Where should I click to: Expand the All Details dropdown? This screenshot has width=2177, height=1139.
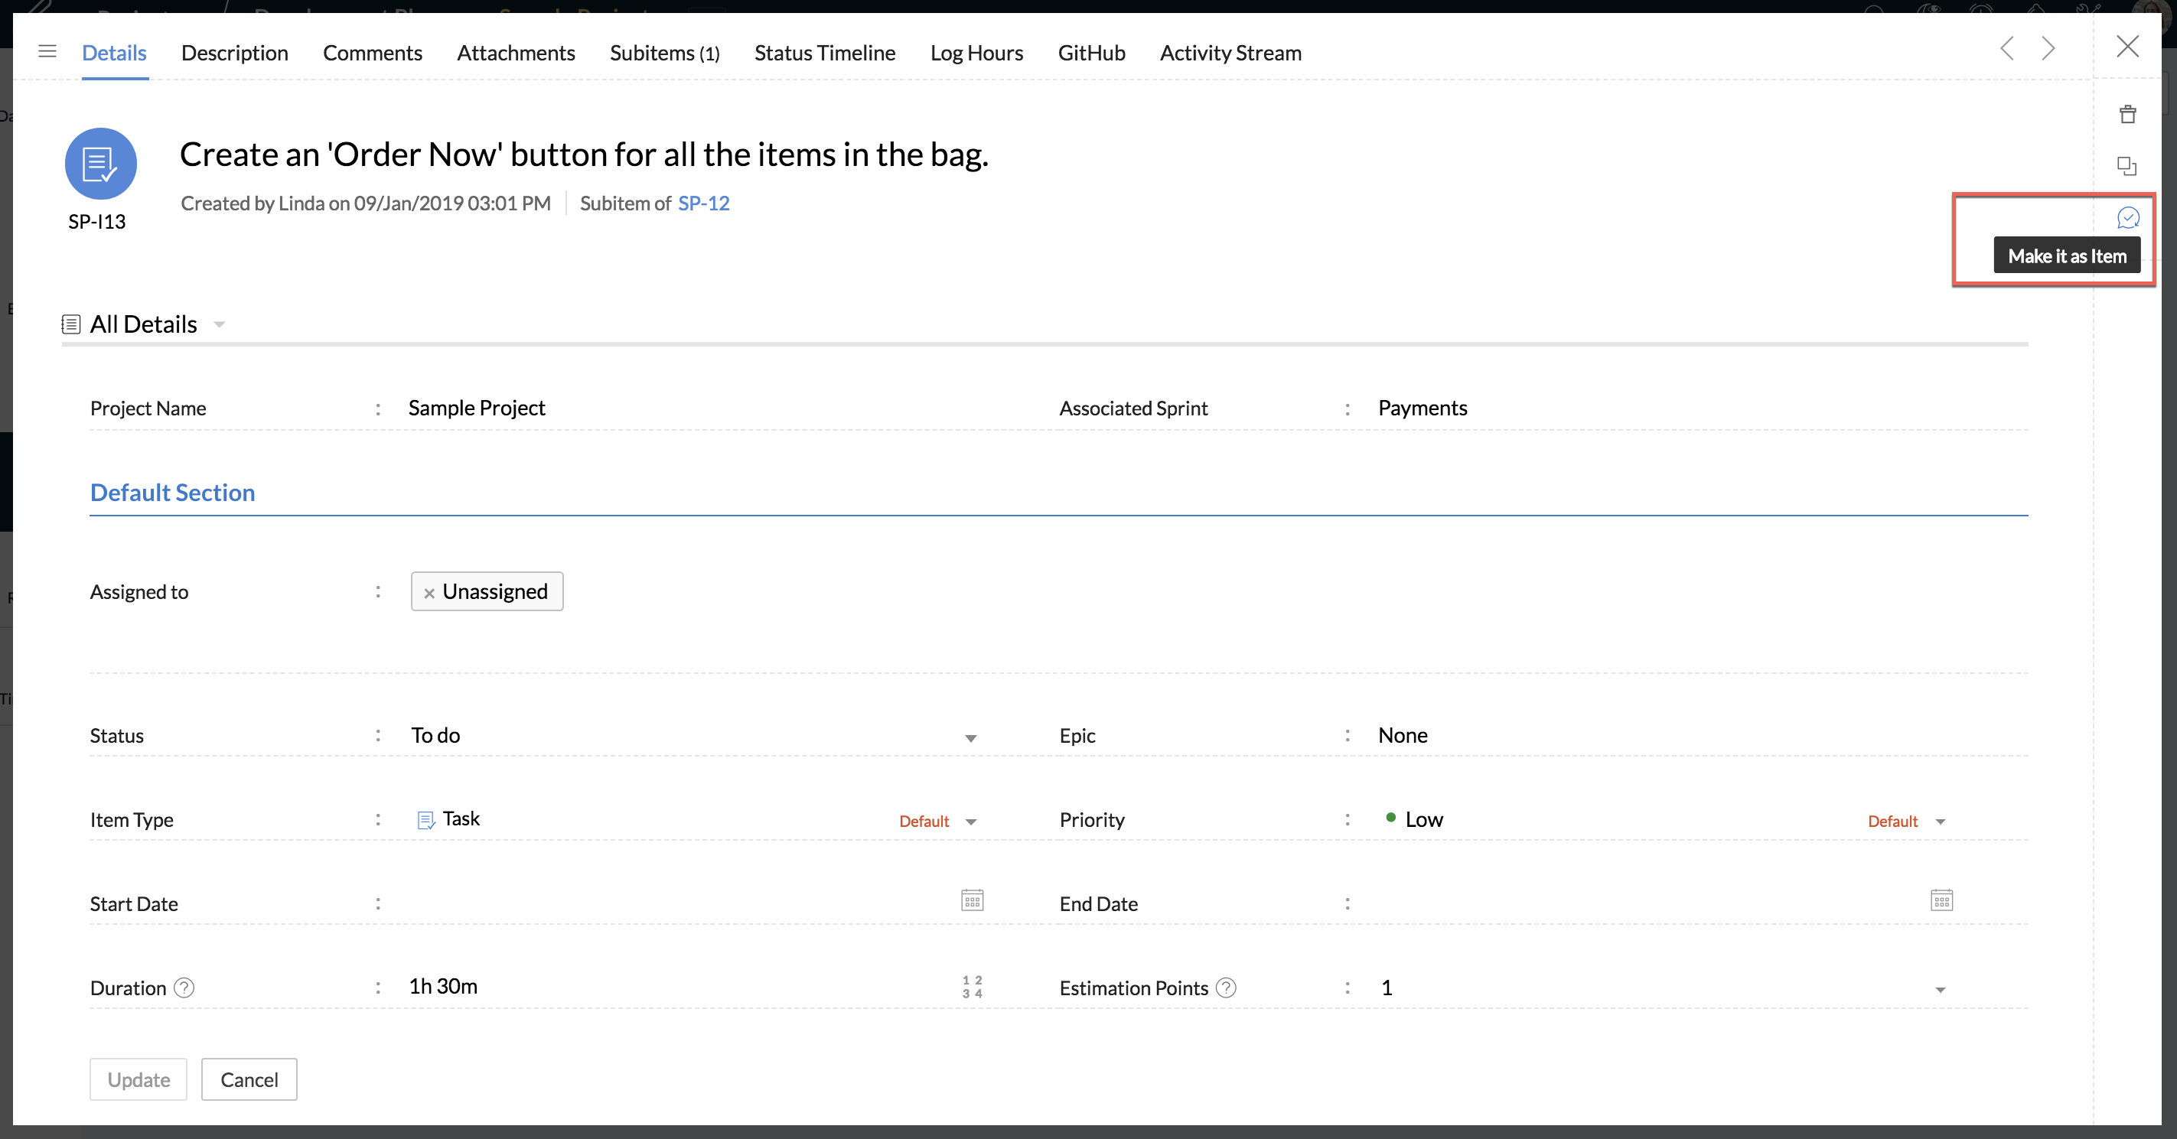219,324
